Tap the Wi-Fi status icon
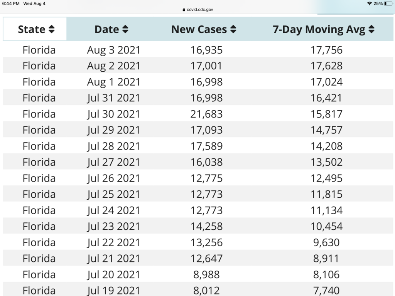The height and width of the screenshot is (296, 395). tap(370, 3)
